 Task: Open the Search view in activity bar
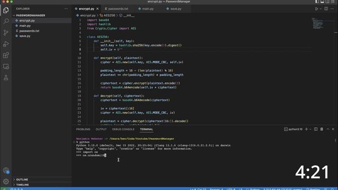tap(6, 21)
